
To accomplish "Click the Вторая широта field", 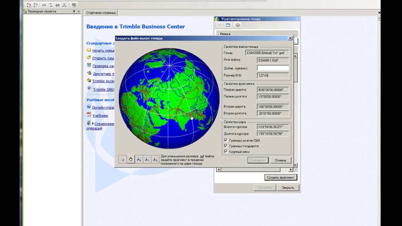I will coord(273,107).
